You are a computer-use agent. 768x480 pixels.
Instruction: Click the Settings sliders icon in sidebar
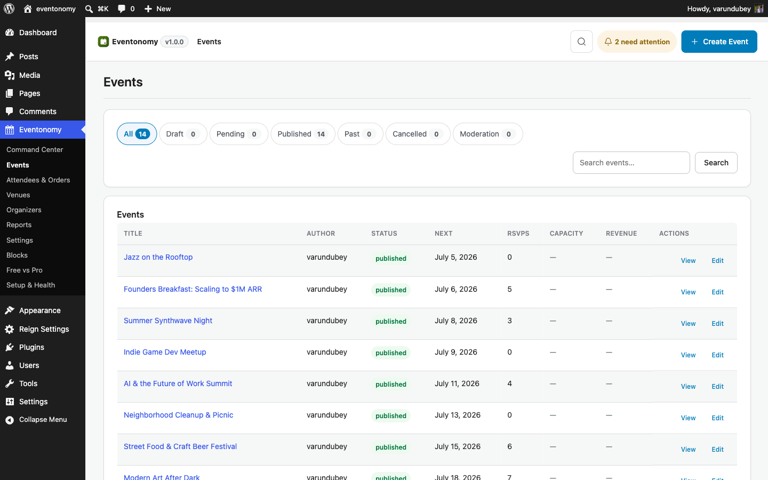pyautogui.click(x=10, y=402)
